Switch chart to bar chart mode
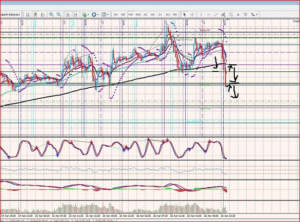300x222 pixels. pos(28,14)
